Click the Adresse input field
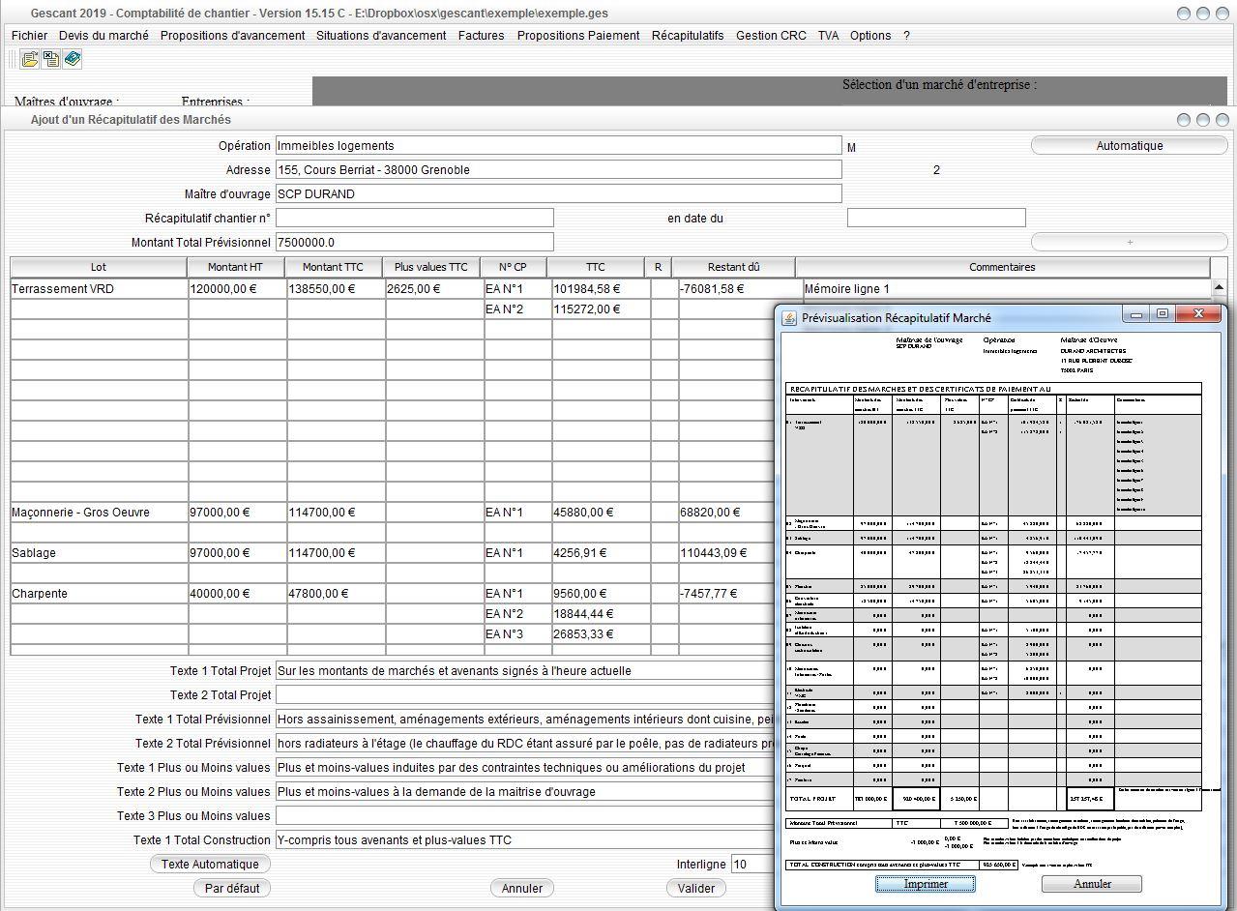The image size is (1237, 911). point(558,169)
